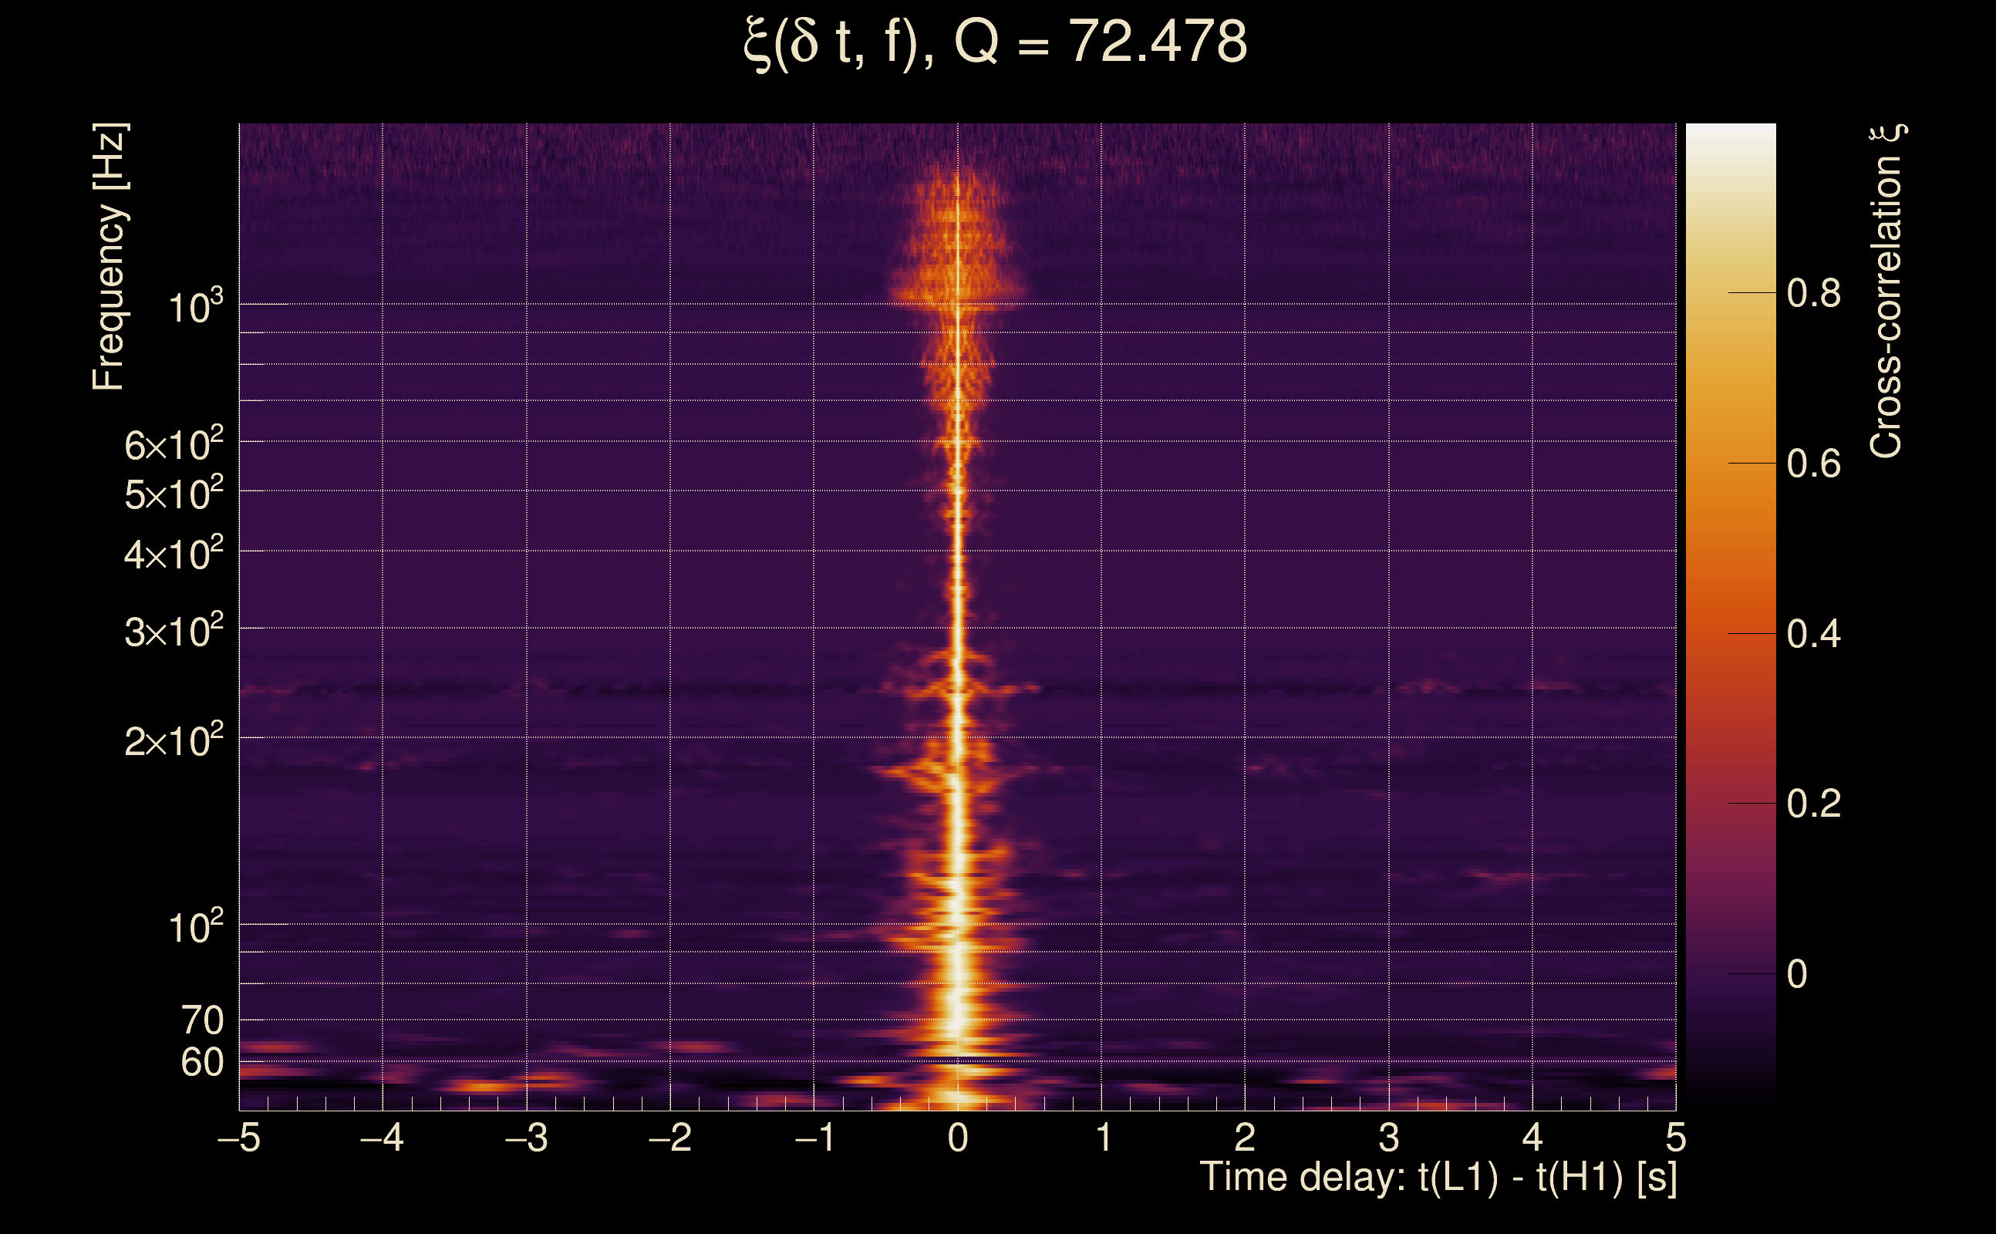Image resolution: width=1996 pixels, height=1234 pixels.
Task: Click the 3 time delay tick label
Action: 1389,1138
